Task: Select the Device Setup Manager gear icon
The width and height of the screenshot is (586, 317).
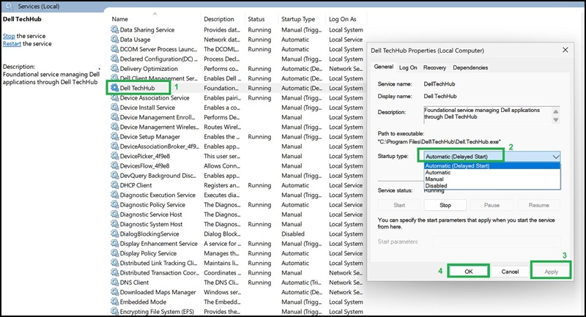Action: tap(115, 137)
